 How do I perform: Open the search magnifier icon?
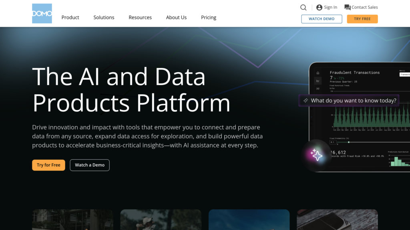tap(303, 7)
